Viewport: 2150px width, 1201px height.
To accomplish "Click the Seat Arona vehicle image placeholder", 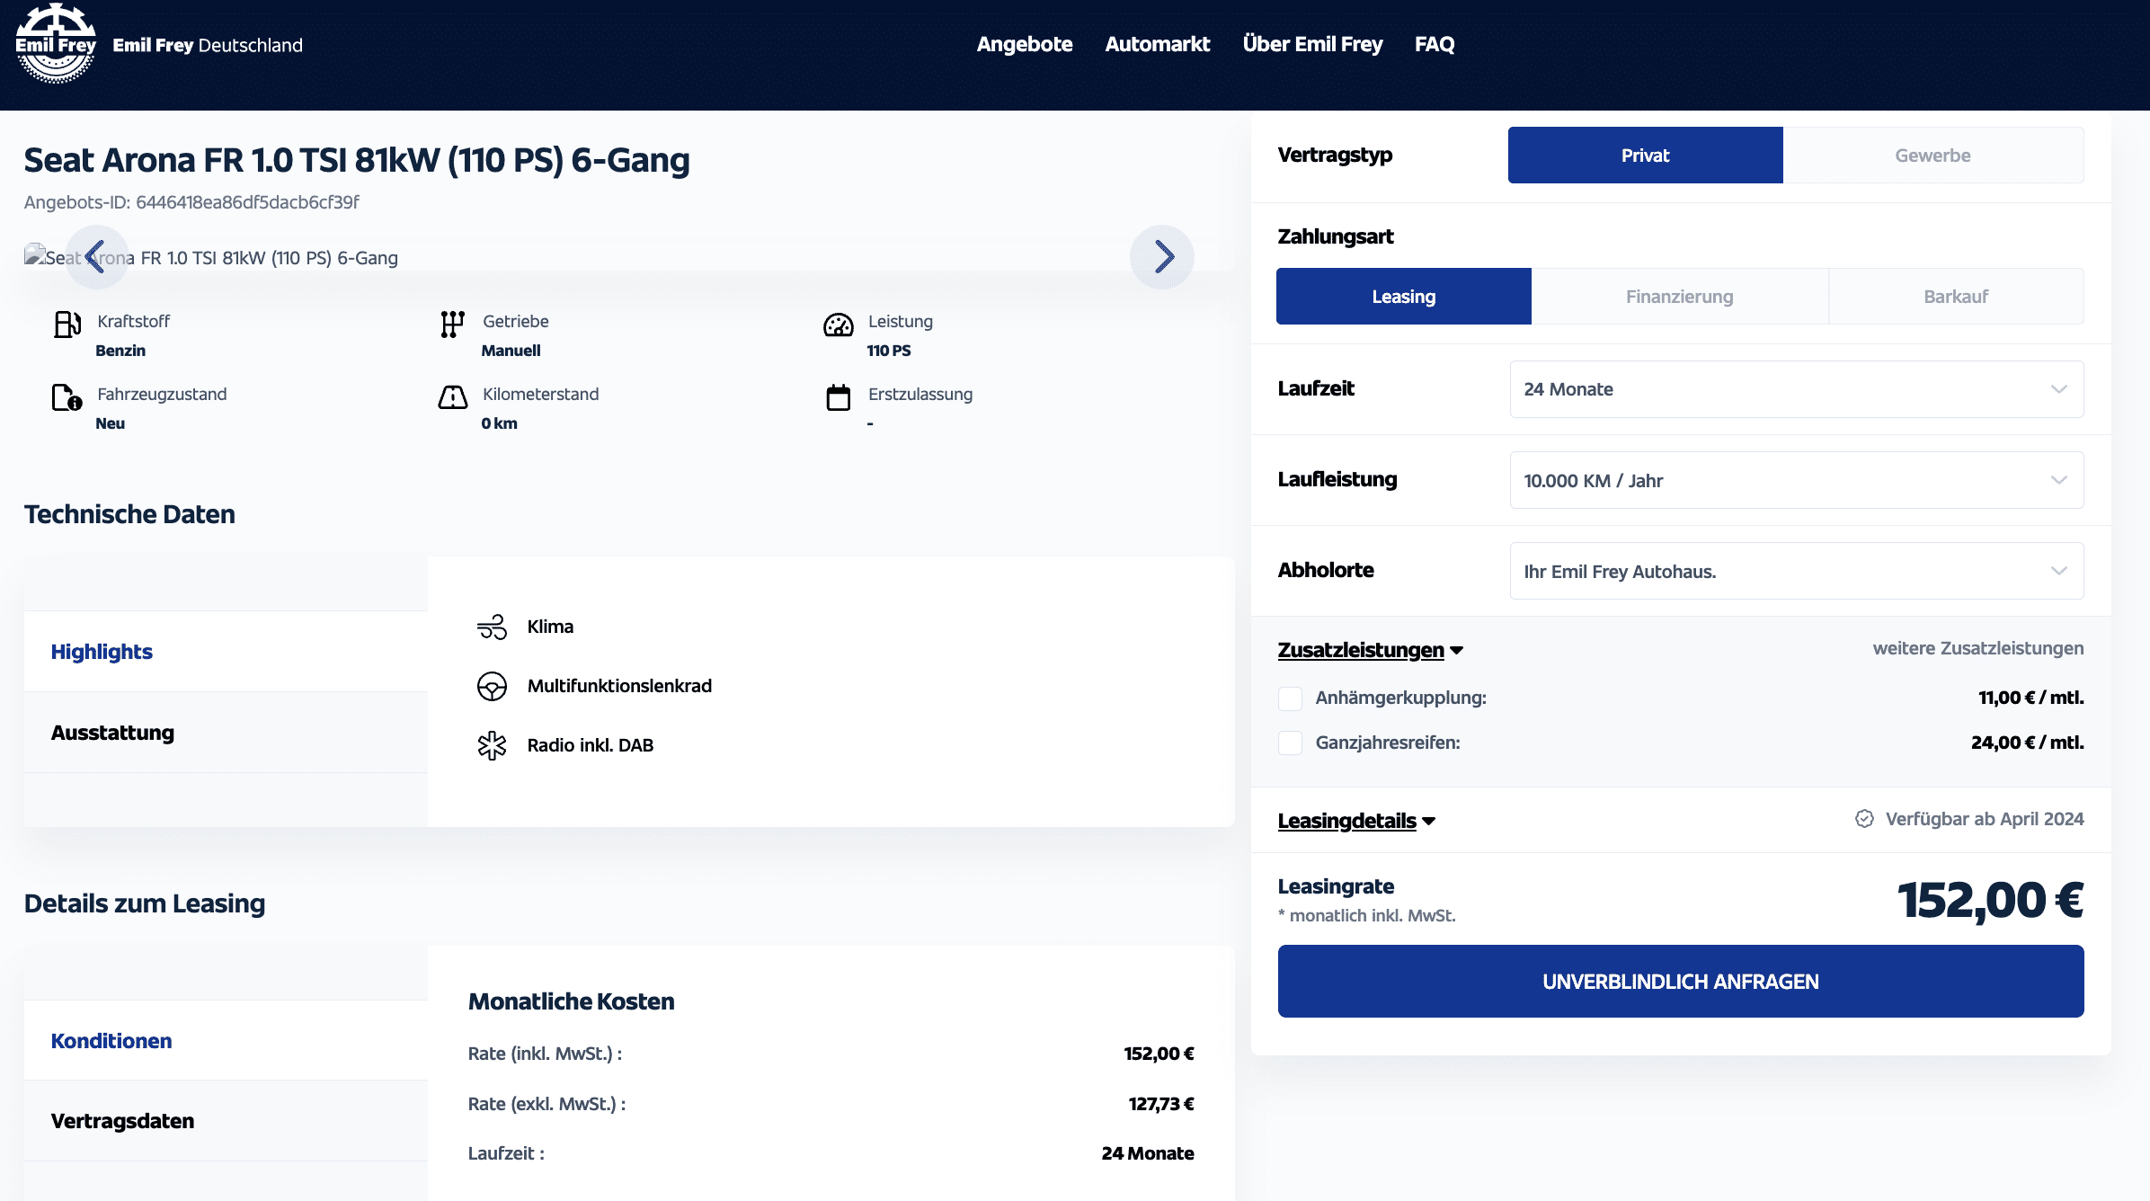I will (210, 258).
